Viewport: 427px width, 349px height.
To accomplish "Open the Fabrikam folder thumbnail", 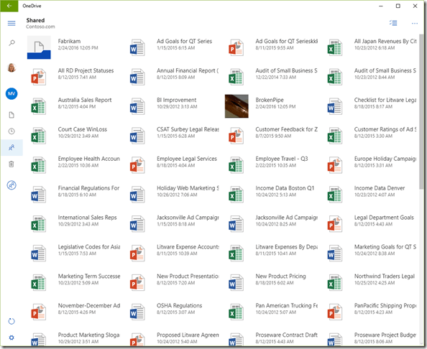I will point(39,47).
